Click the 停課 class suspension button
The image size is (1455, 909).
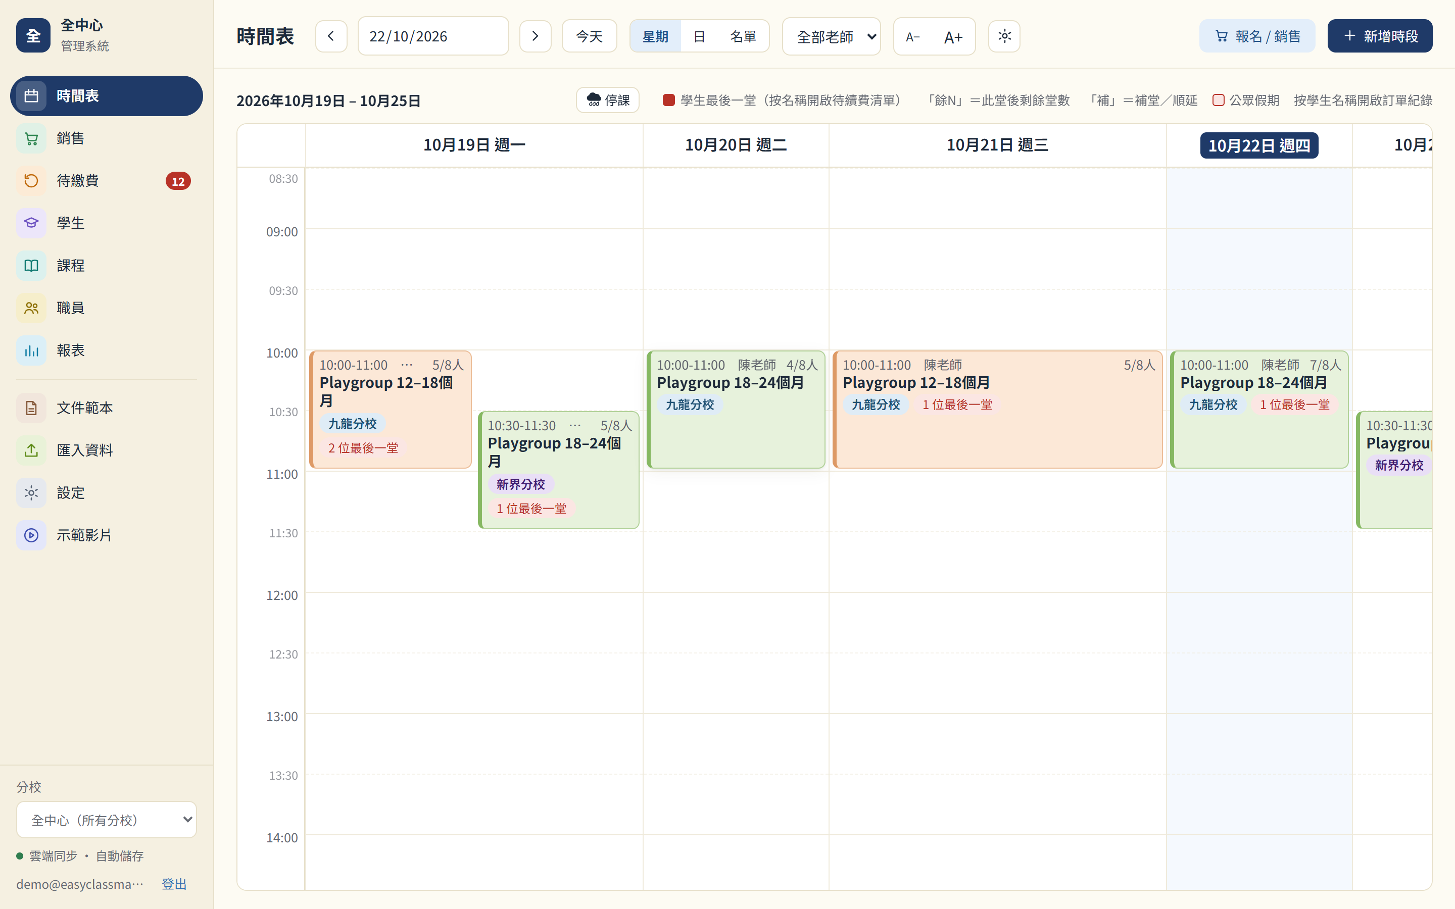click(x=608, y=100)
